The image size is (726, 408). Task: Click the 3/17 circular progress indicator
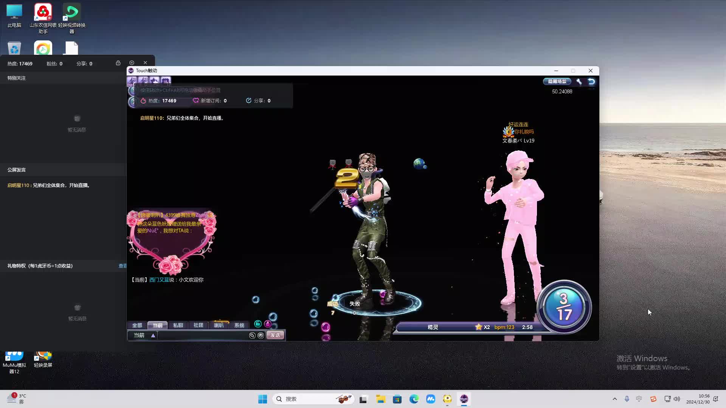pyautogui.click(x=564, y=307)
